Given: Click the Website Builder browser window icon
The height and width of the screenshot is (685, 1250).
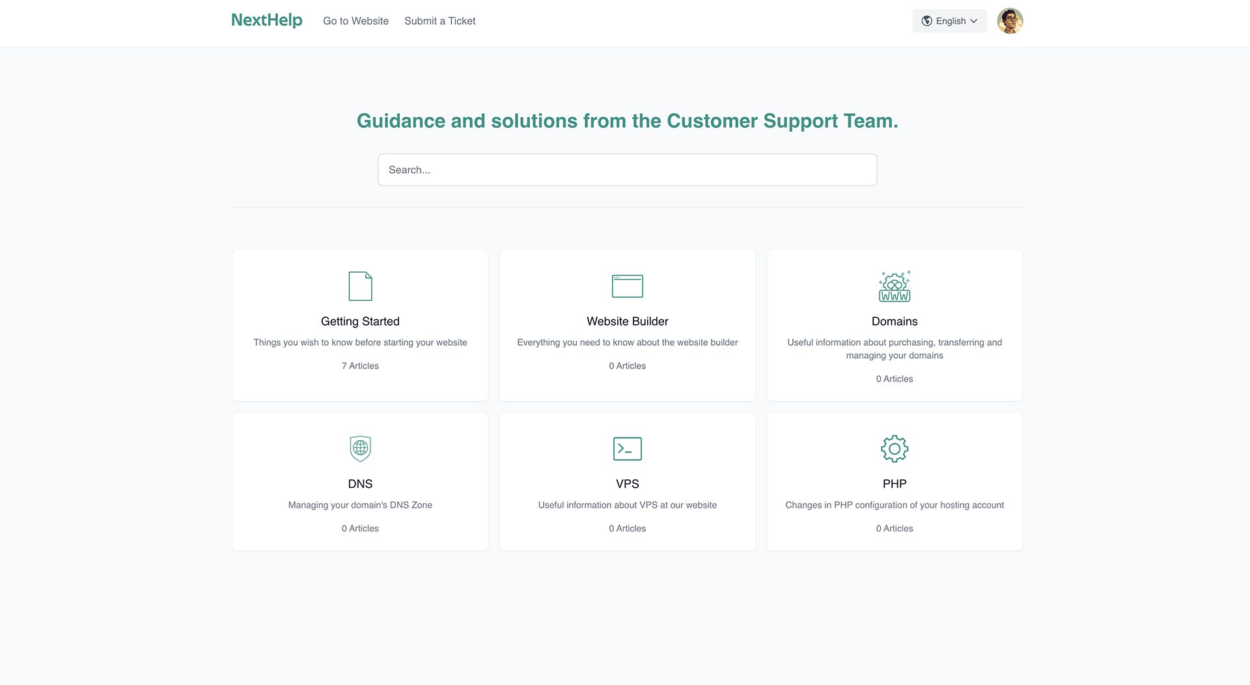Looking at the screenshot, I should (627, 286).
